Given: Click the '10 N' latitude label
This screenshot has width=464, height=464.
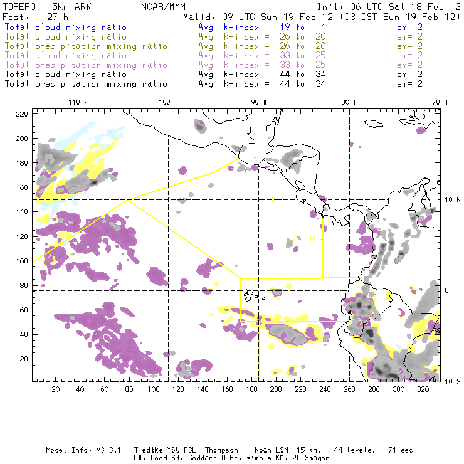Looking at the screenshot, I should click(453, 200).
